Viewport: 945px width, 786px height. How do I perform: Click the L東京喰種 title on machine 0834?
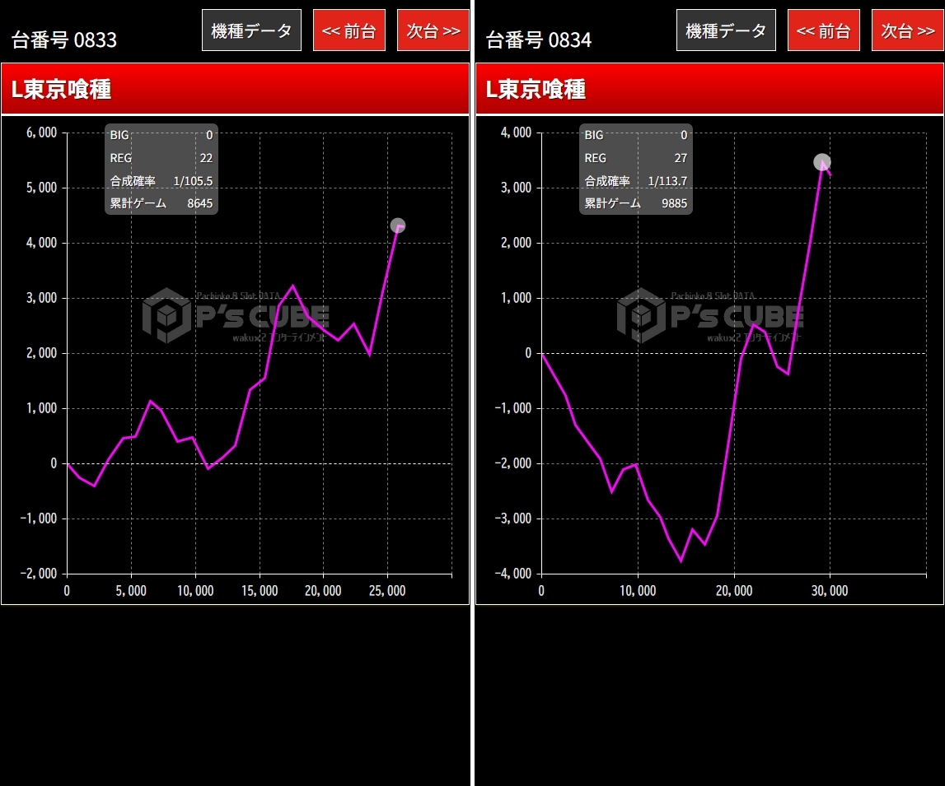pyautogui.click(x=536, y=89)
